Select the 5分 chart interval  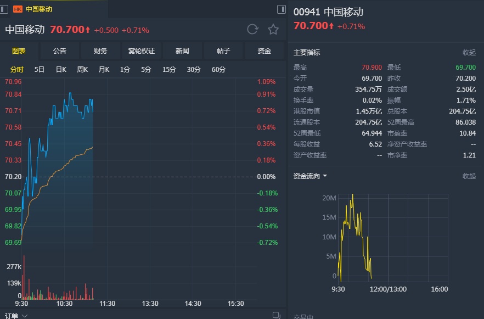point(146,70)
